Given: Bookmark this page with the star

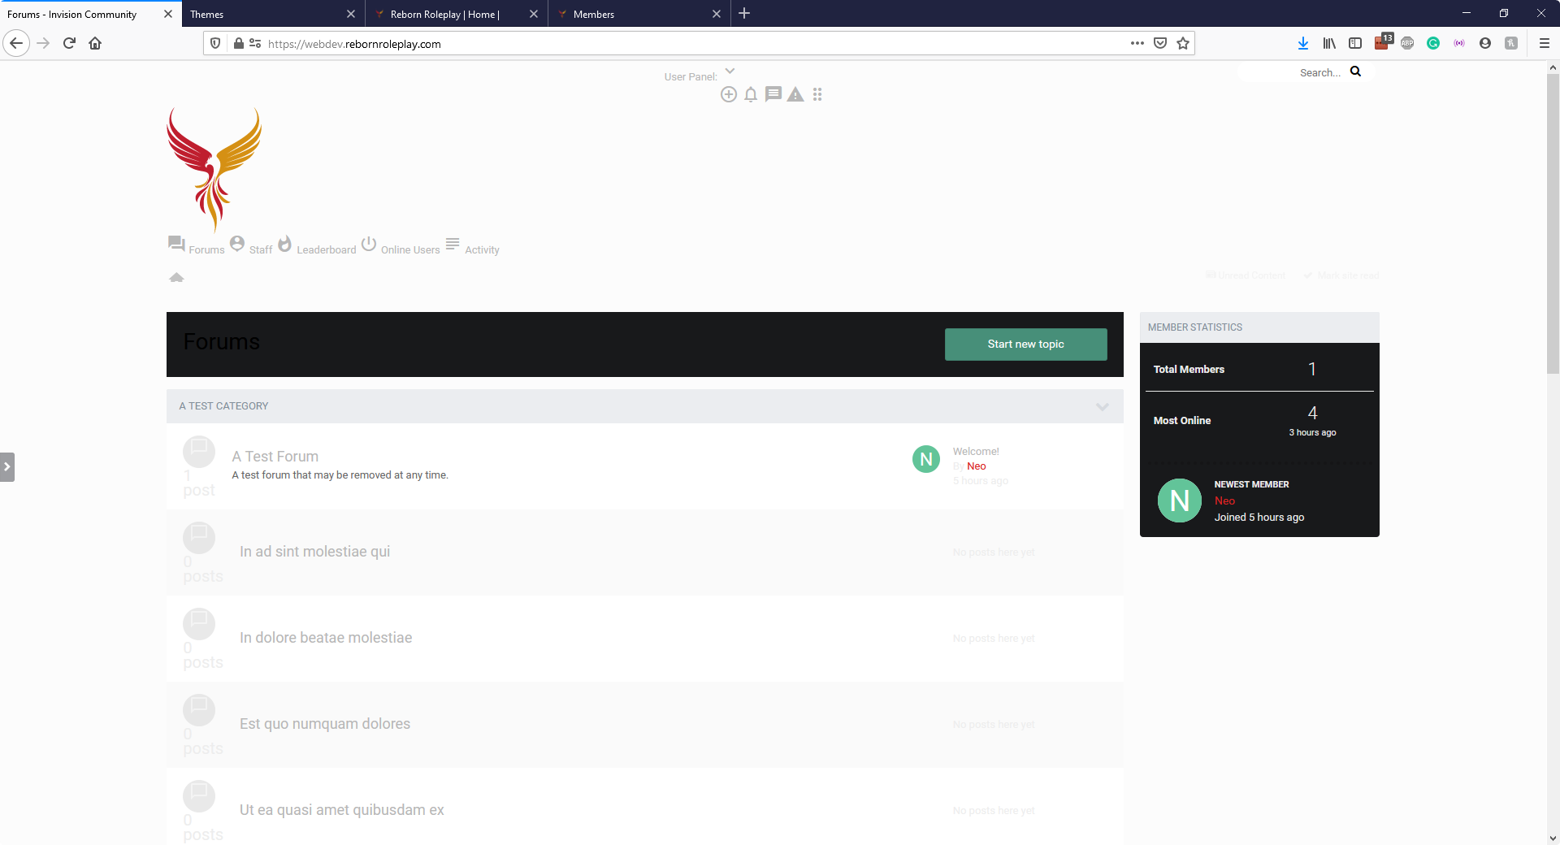Looking at the screenshot, I should click(x=1183, y=43).
